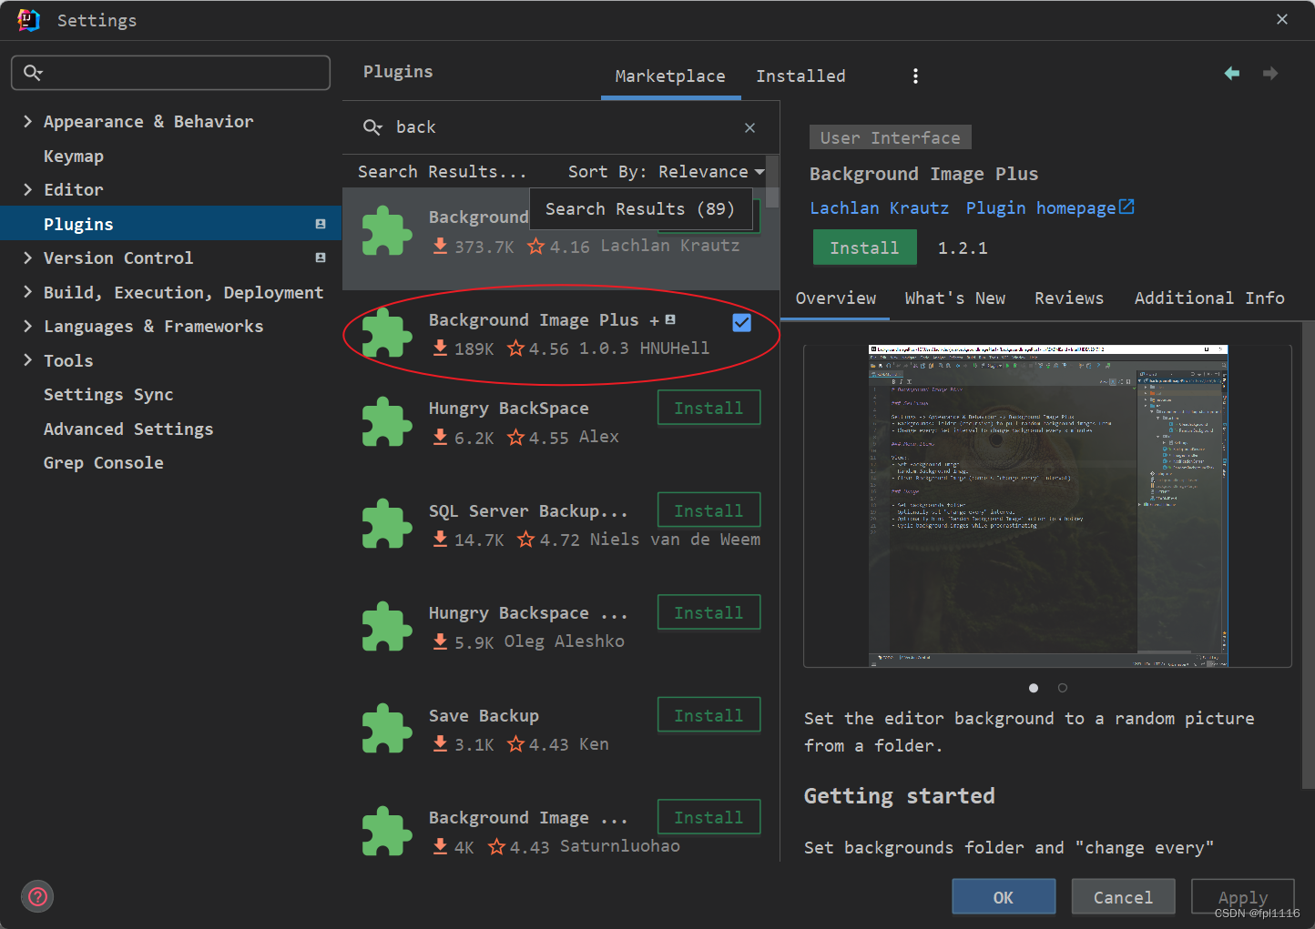Image resolution: width=1315 pixels, height=929 pixels.
Task: Open the Additional Info tab
Action: pyautogui.click(x=1209, y=298)
